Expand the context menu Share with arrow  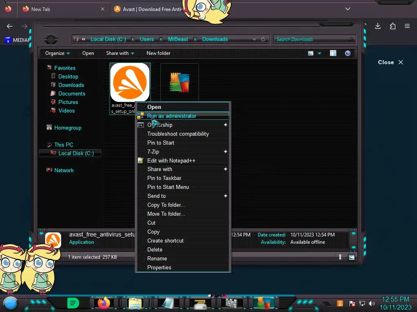coord(226,169)
